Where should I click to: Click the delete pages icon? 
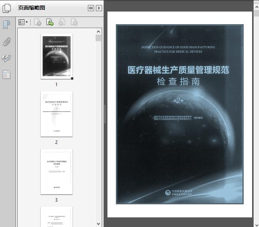click(38, 22)
